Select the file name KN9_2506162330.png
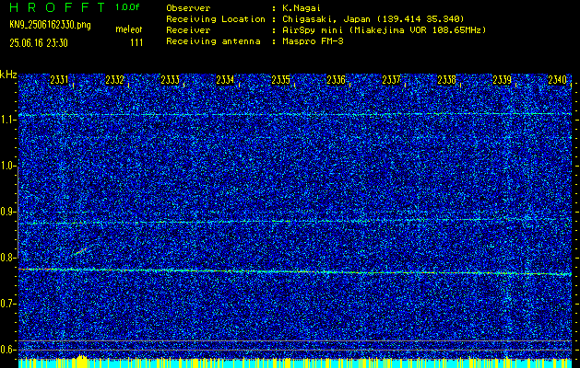 click(51, 26)
